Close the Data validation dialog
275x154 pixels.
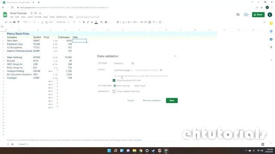pos(175,56)
